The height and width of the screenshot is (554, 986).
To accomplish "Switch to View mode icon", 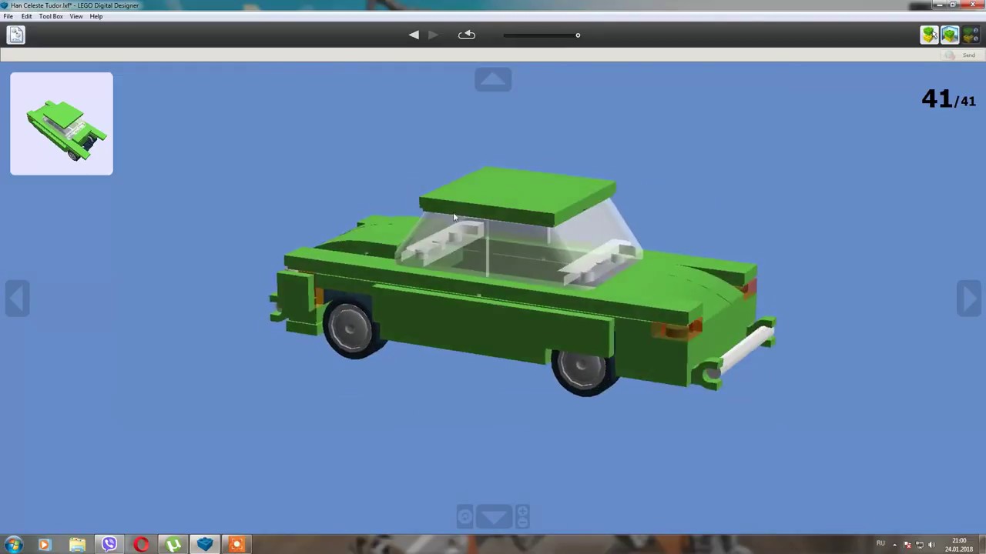I will (x=950, y=35).
